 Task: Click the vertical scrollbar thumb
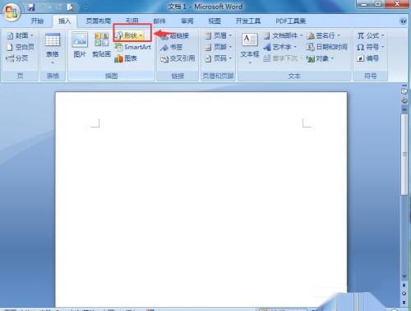coord(404,154)
